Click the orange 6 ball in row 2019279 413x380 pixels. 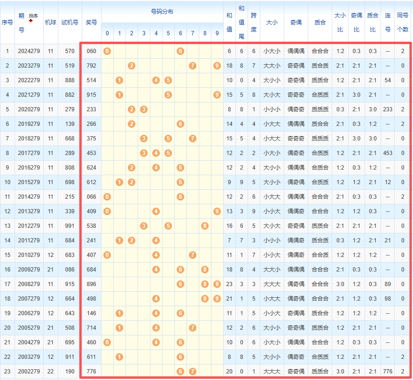[x=180, y=124]
